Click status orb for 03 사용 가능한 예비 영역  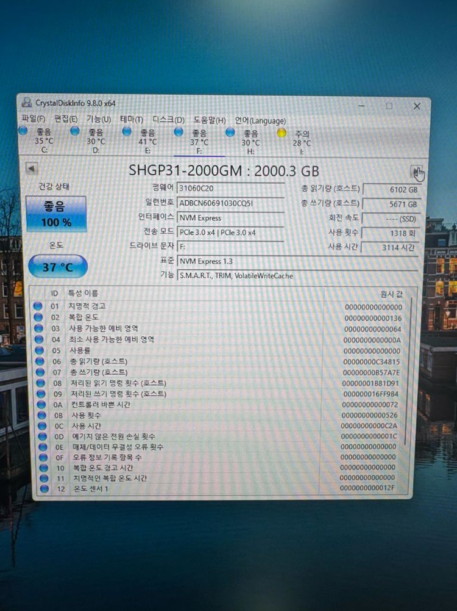point(38,328)
